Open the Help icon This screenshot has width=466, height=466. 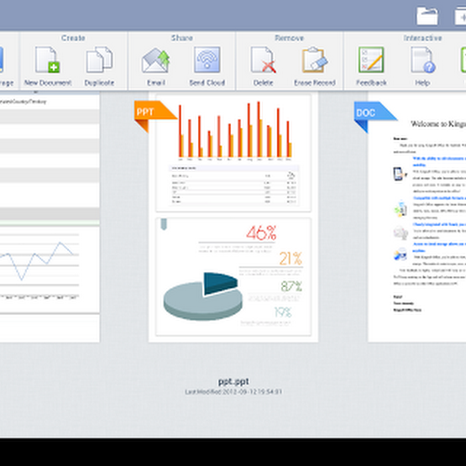click(423, 60)
